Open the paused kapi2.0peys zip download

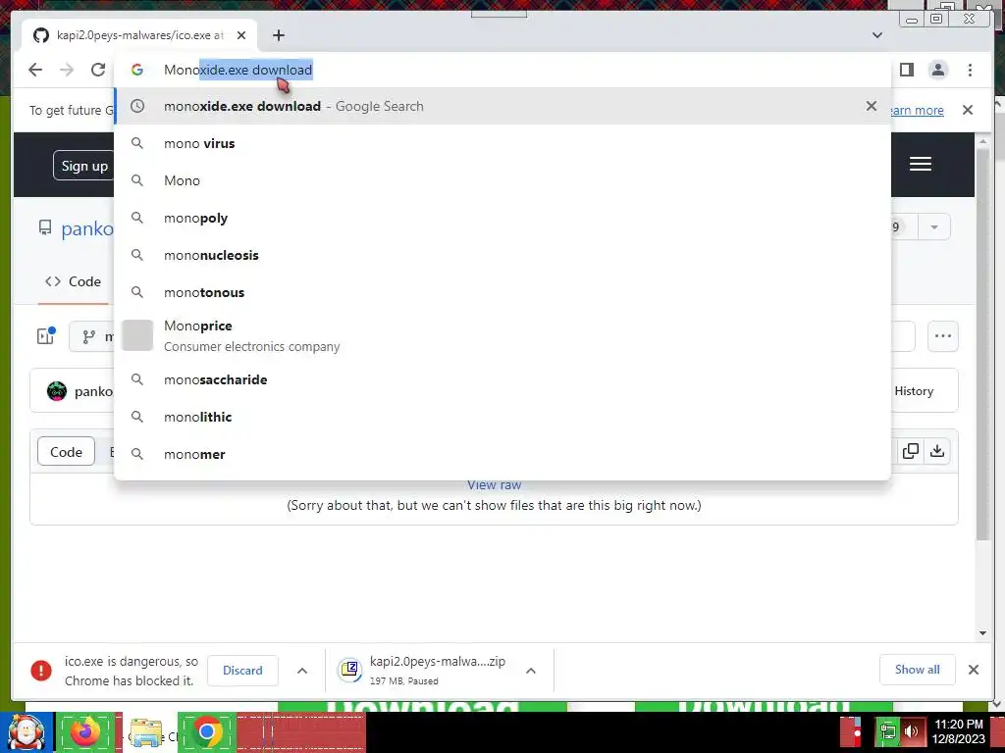421,671
